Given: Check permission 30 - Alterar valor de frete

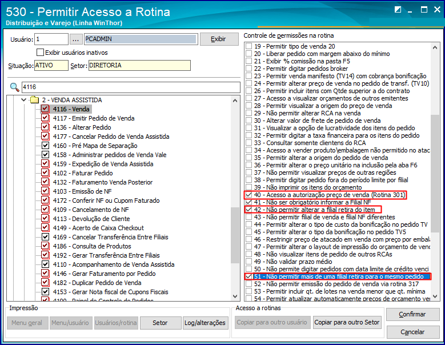Looking at the screenshot, I should click(249, 121).
